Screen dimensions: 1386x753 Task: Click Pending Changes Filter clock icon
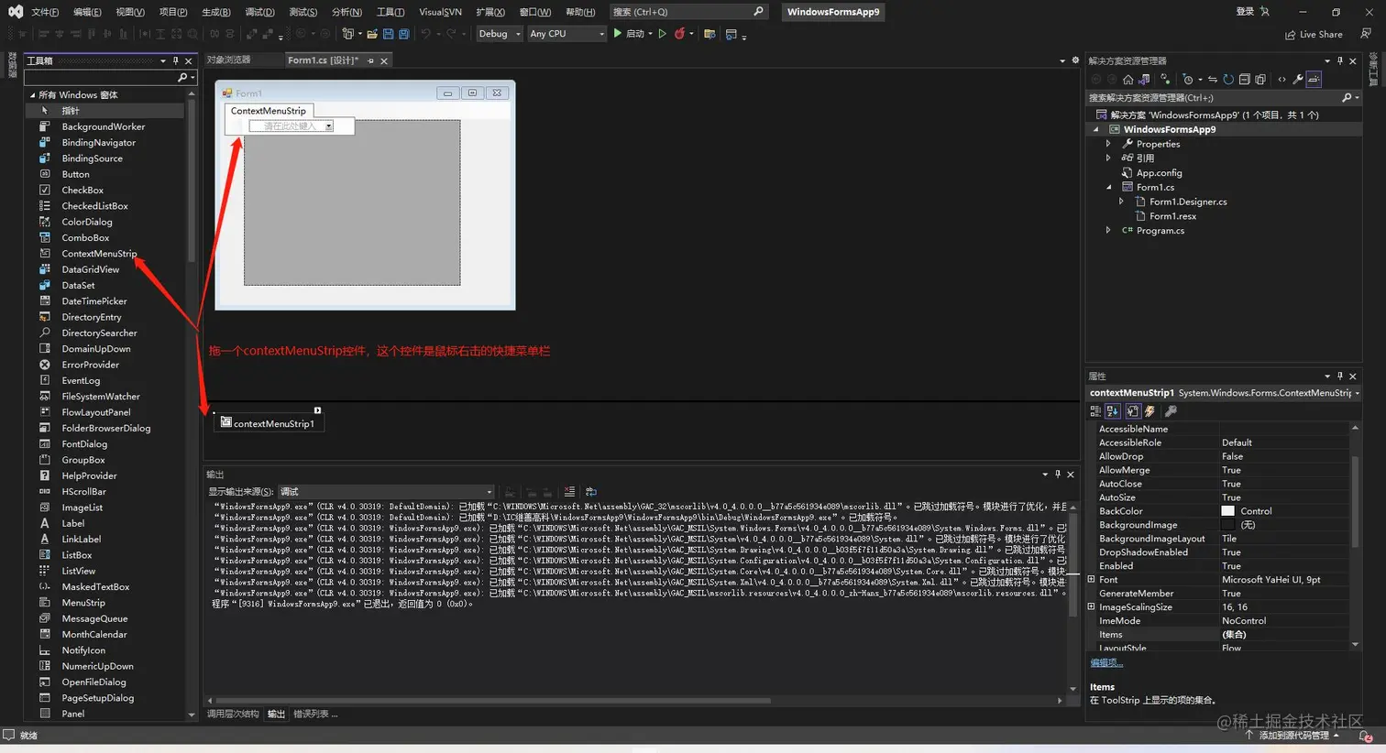[x=1188, y=79]
